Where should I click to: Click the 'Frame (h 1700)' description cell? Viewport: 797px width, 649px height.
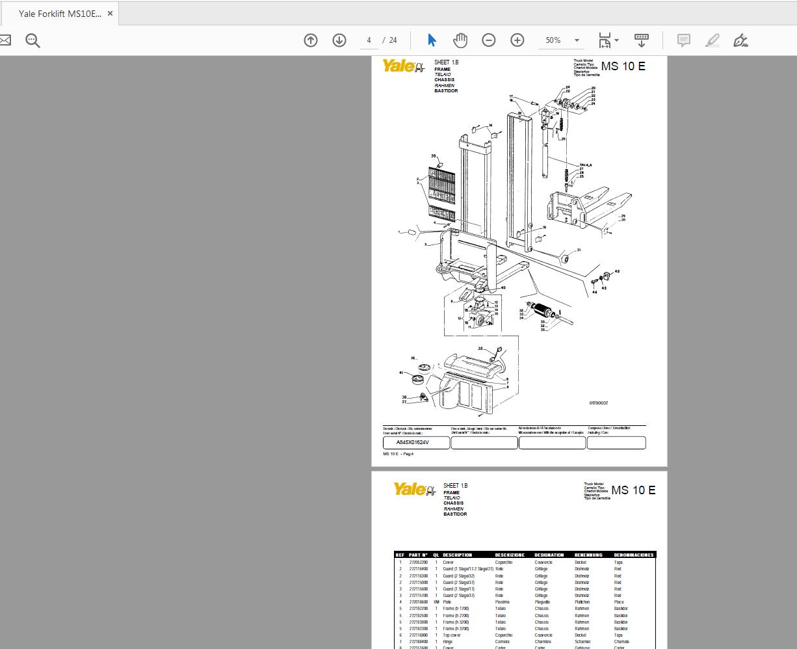point(456,609)
